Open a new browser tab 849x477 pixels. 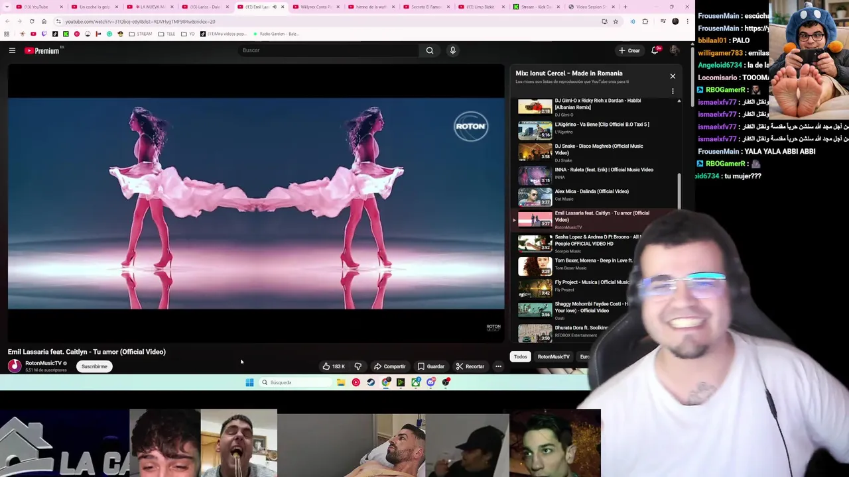(625, 7)
